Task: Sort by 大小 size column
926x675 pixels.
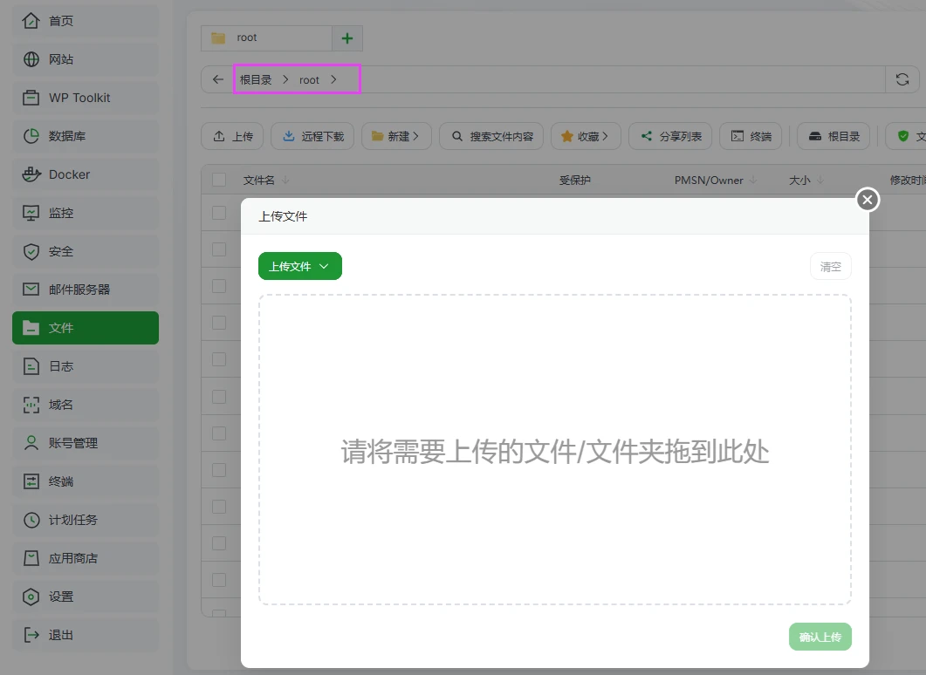Action: pos(806,180)
